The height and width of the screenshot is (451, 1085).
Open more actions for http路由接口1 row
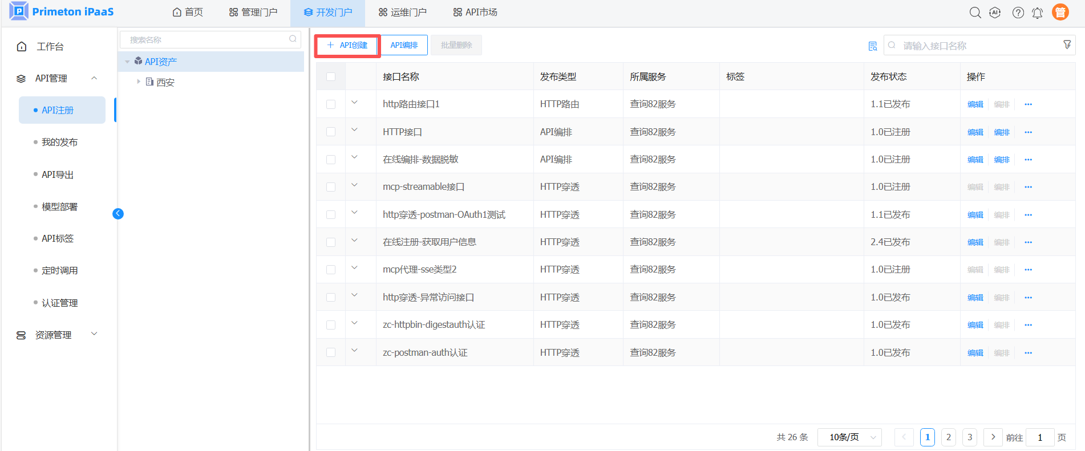coord(1028,104)
